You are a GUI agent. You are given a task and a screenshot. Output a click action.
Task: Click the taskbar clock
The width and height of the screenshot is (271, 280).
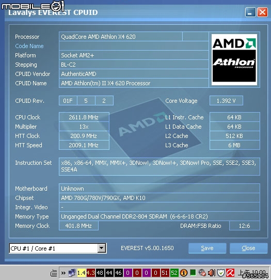click(x=251, y=272)
